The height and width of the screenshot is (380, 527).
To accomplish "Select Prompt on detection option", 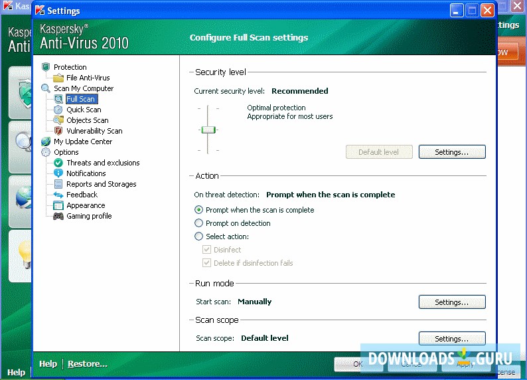I will [198, 223].
